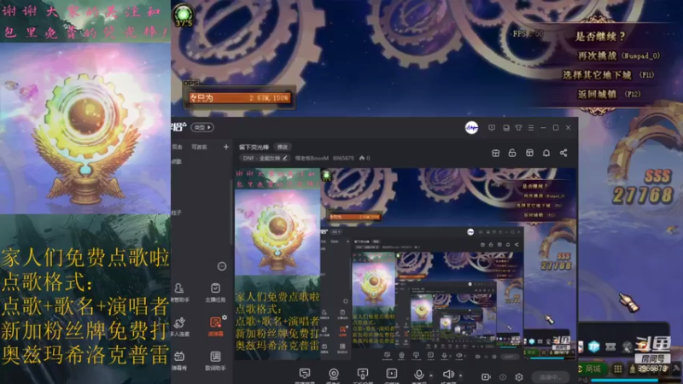Click the video media source icon
This screenshot has height=384, width=683.
(392, 375)
